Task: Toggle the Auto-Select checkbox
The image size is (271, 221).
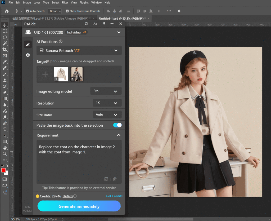Action: pos(28,11)
